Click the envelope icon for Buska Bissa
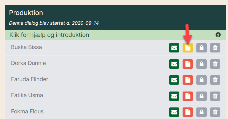 point(174,48)
